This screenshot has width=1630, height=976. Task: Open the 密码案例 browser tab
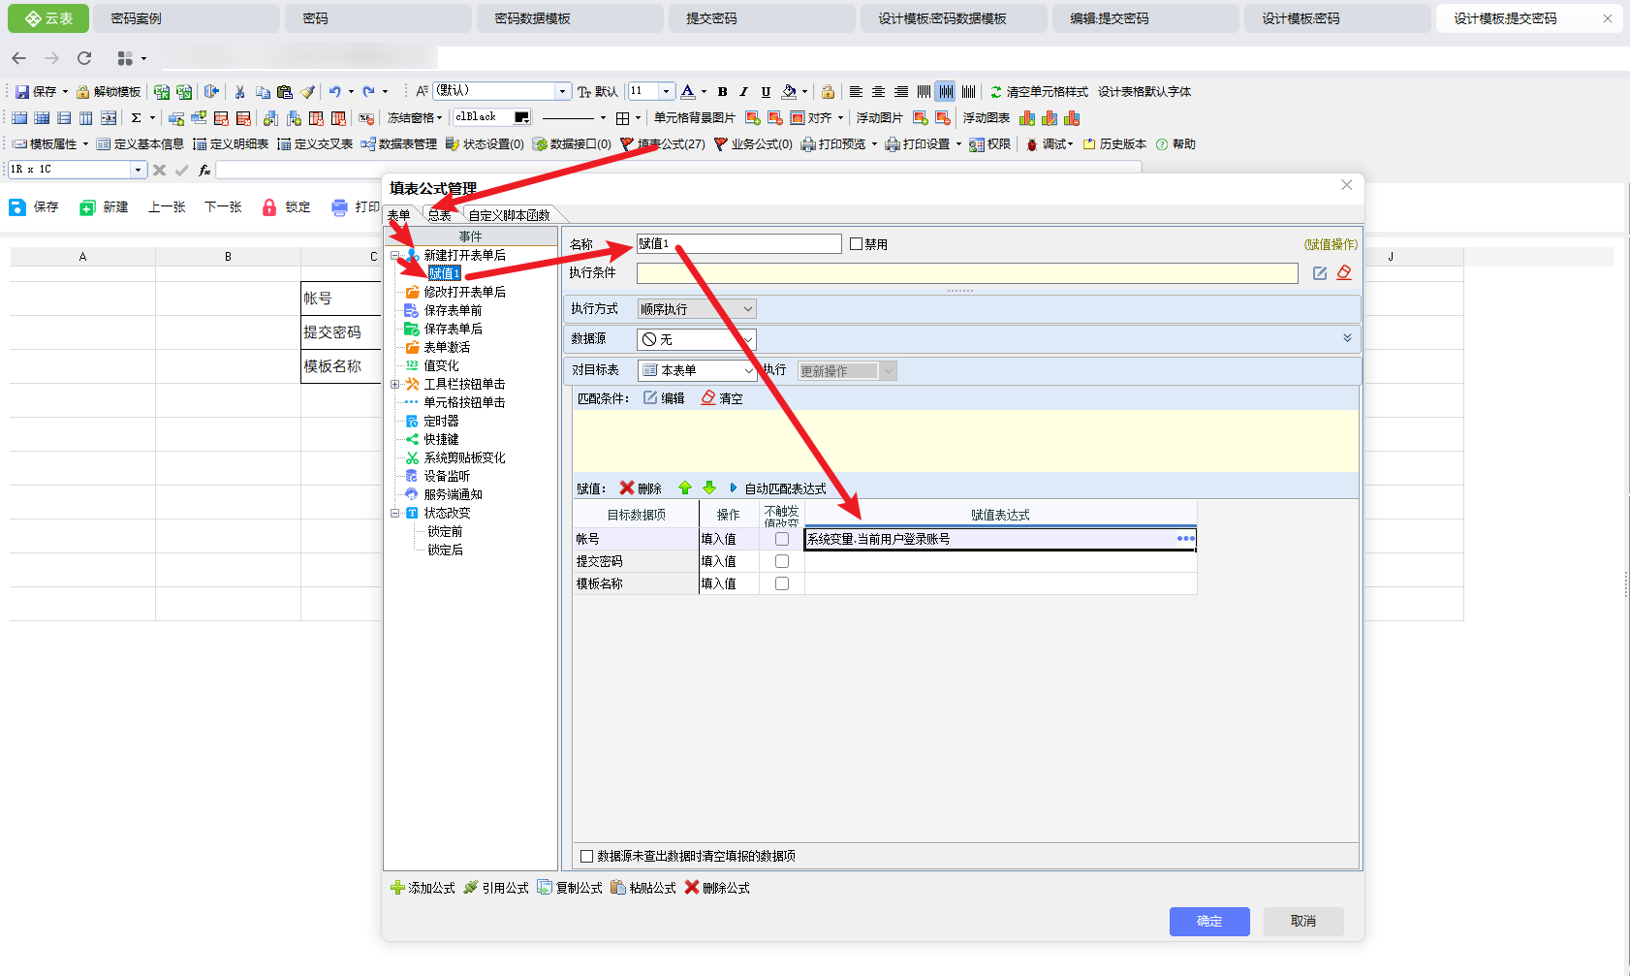[186, 18]
